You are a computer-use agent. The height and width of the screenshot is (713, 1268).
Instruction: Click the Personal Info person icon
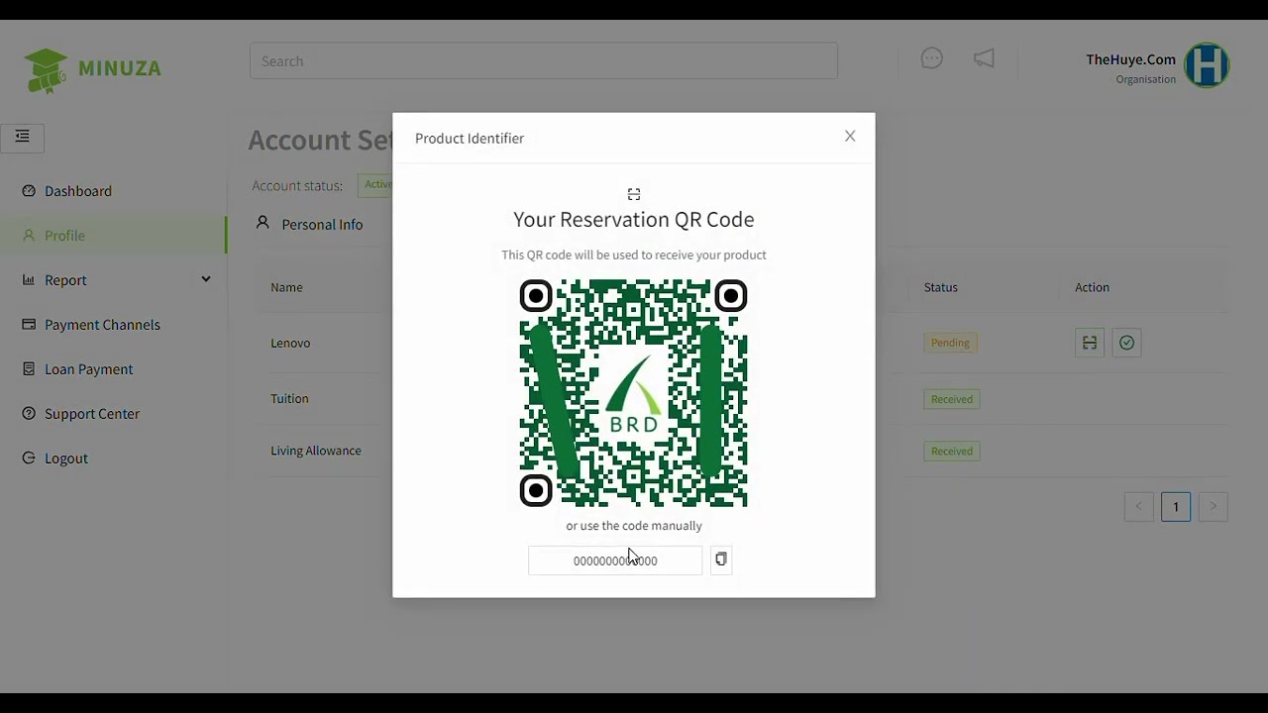pos(263,223)
